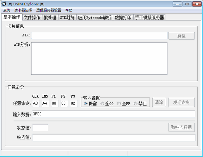Click the 取响应数据 button
The width and height of the screenshot is (203, 157).
pos(181,127)
